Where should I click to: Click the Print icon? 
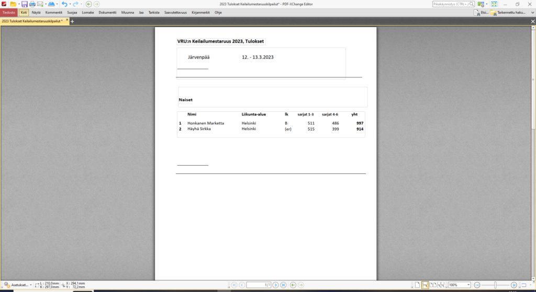[32, 4]
